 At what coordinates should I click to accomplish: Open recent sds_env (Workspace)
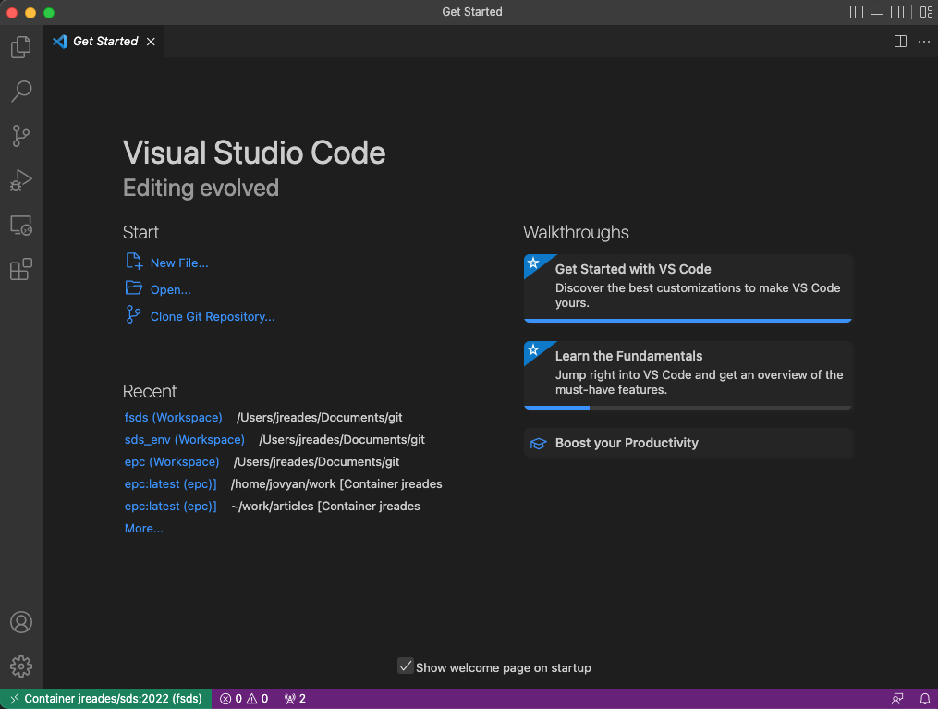[x=184, y=439]
